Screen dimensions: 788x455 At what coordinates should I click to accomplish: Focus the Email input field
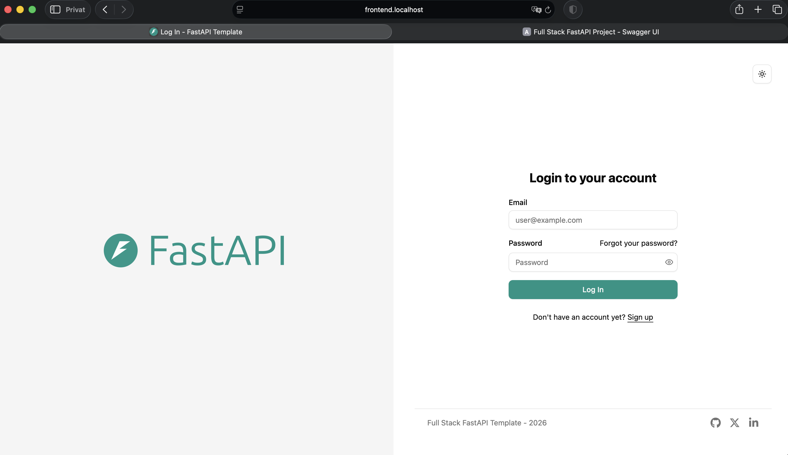point(593,220)
